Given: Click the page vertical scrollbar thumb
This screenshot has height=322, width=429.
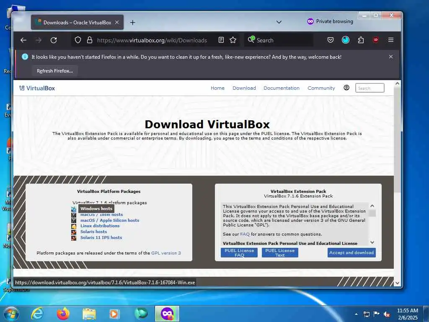Looking at the screenshot, I should click(397, 140).
